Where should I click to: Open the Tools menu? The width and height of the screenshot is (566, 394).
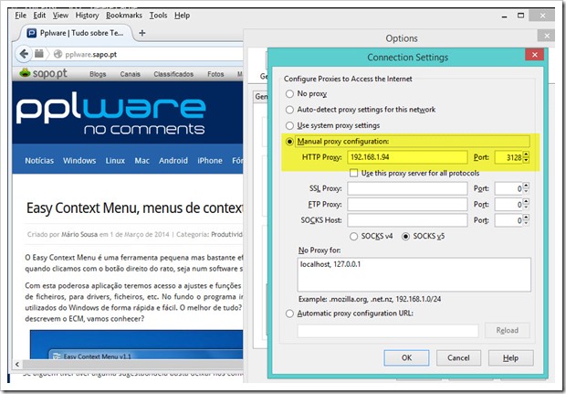158,16
